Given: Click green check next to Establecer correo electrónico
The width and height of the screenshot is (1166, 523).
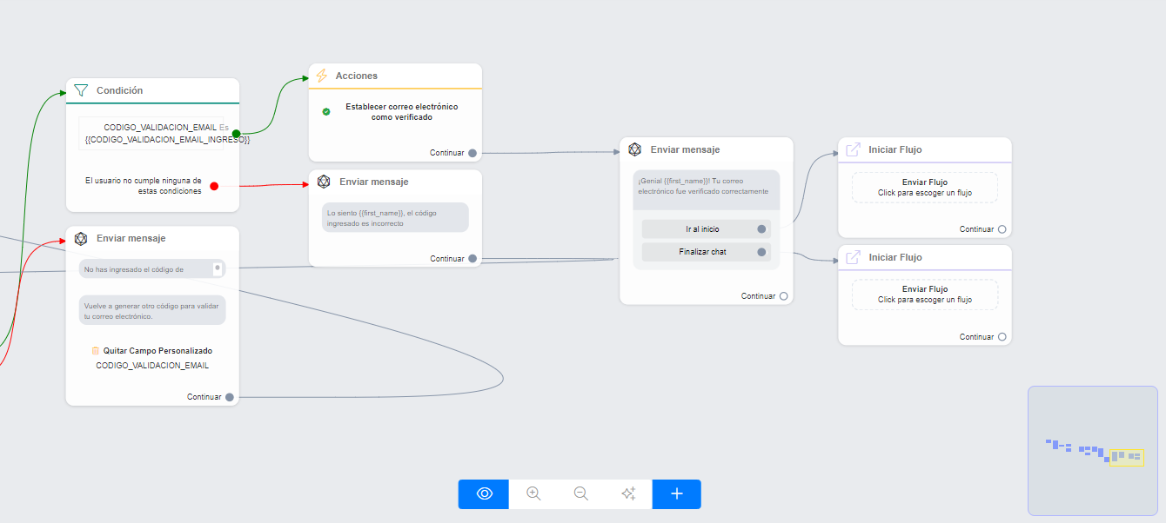Looking at the screenshot, I should click(326, 112).
